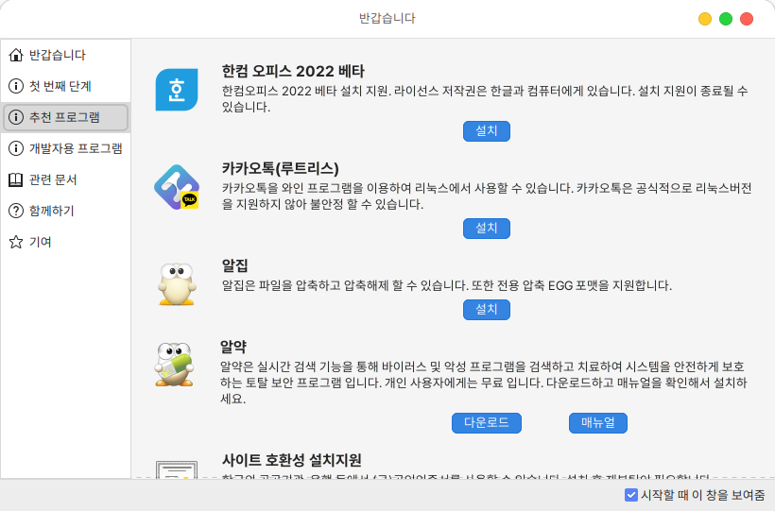This screenshot has width=775, height=511.
Task: Click the question mark icon beside 함께하기
Action: 15,211
